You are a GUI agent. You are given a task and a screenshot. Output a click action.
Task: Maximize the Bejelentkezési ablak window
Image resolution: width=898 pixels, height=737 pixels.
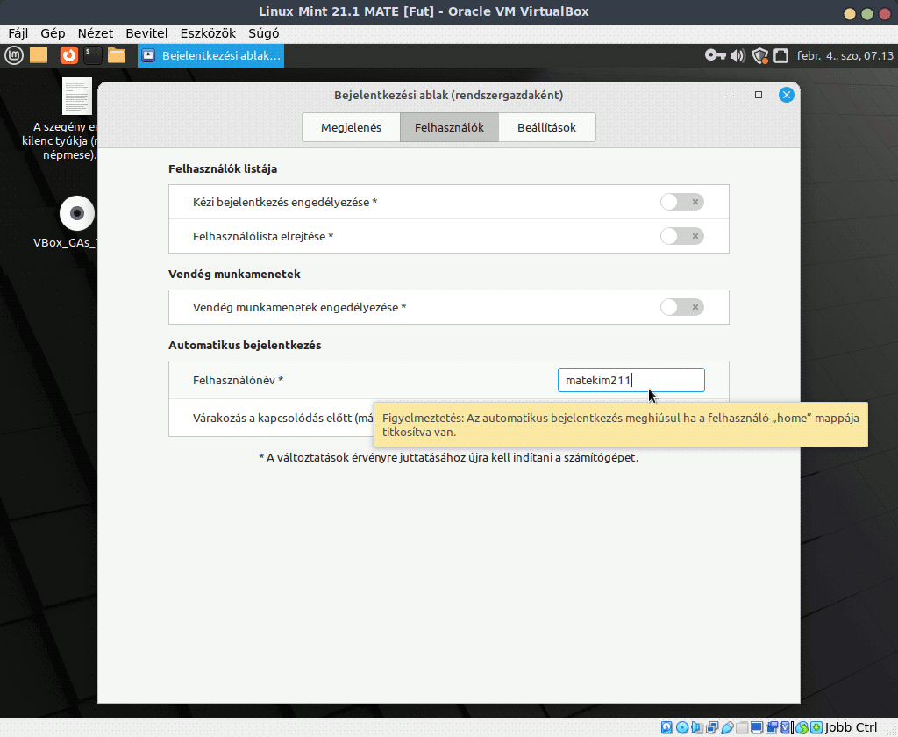click(x=759, y=95)
